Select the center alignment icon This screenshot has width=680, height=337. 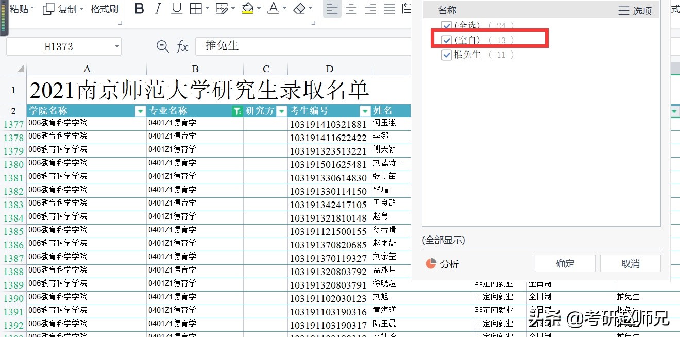(x=351, y=9)
